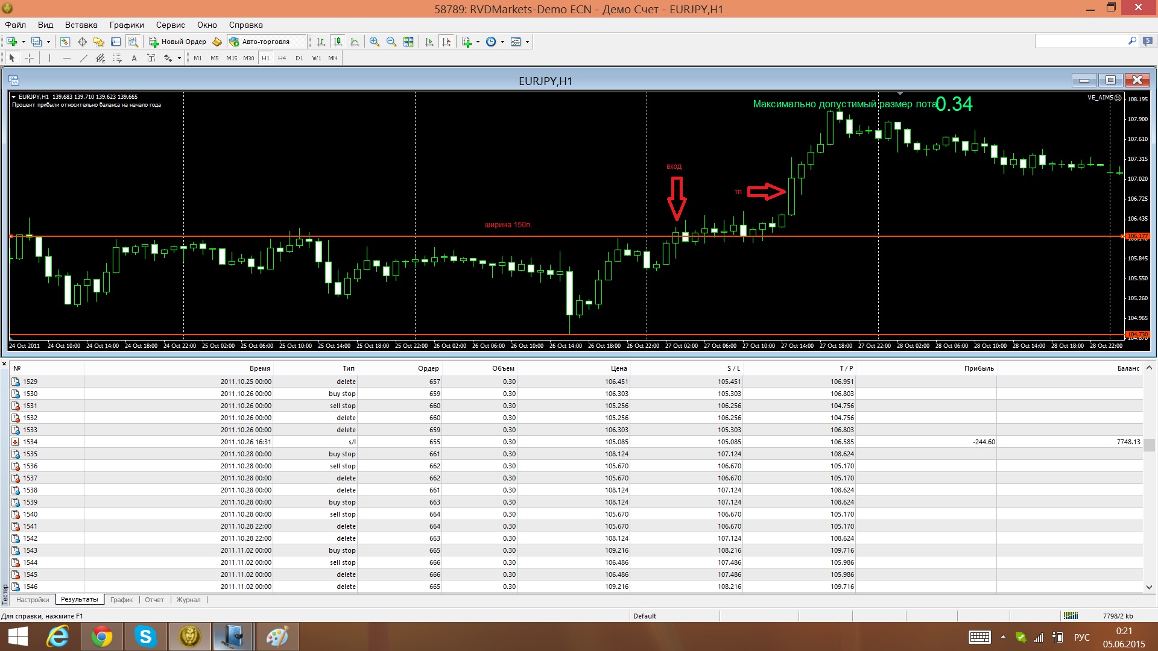Click the Новый Ордер button
Image resolution: width=1158 pixels, height=651 pixels.
pyautogui.click(x=178, y=42)
